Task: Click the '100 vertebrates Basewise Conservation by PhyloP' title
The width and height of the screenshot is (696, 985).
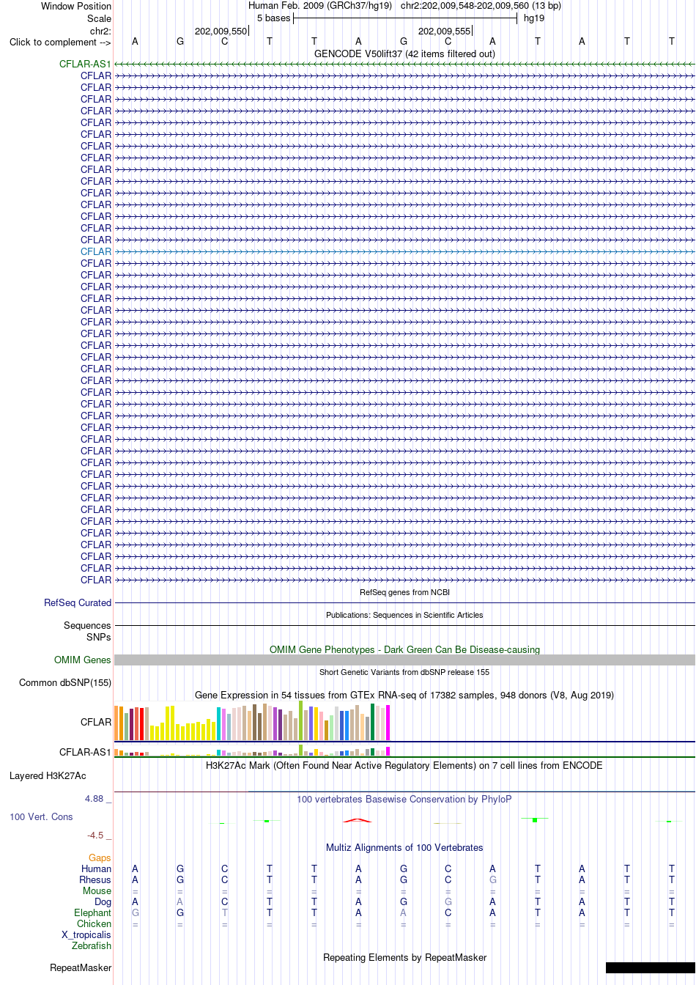Action: [x=404, y=799]
